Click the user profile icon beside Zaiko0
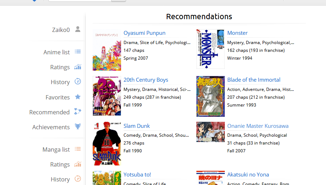 coord(78,29)
